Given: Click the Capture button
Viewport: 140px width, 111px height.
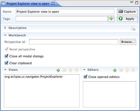Looking at the screenshot, I should pos(127,12).
